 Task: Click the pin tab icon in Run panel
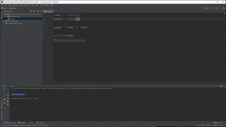click(x=5, y=103)
